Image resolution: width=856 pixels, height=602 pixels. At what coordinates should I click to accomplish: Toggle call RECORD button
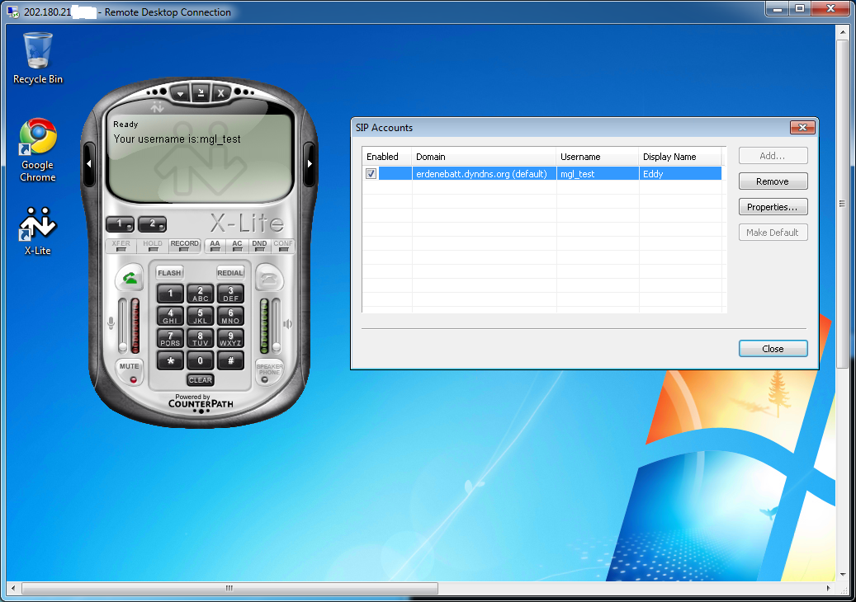185,246
